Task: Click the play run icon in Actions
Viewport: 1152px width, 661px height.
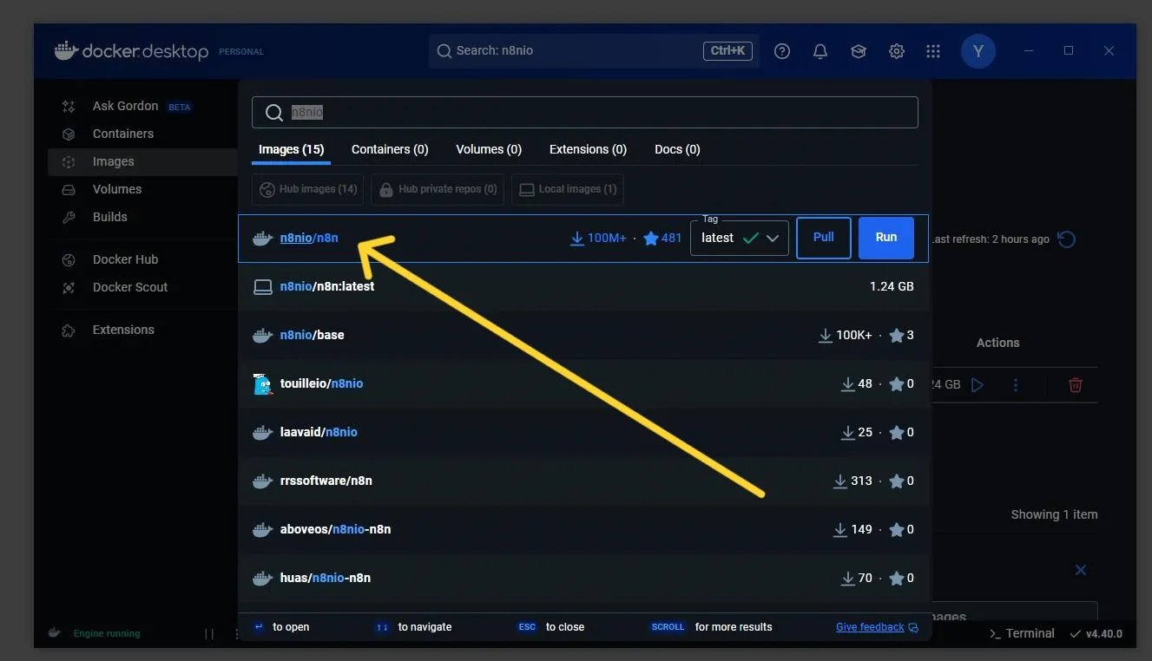Action: click(978, 384)
